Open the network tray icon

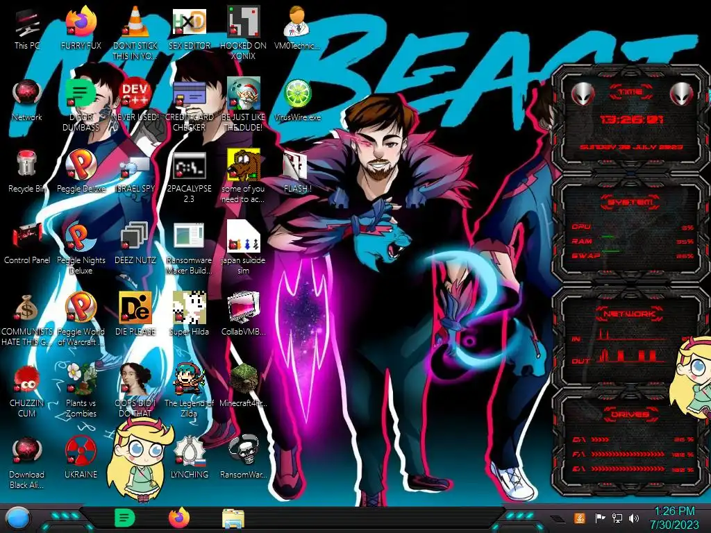617,518
